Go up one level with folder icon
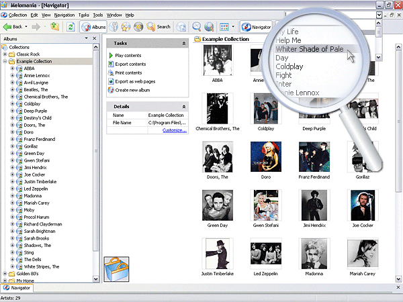This screenshot has height=302, width=403. pos(55,26)
